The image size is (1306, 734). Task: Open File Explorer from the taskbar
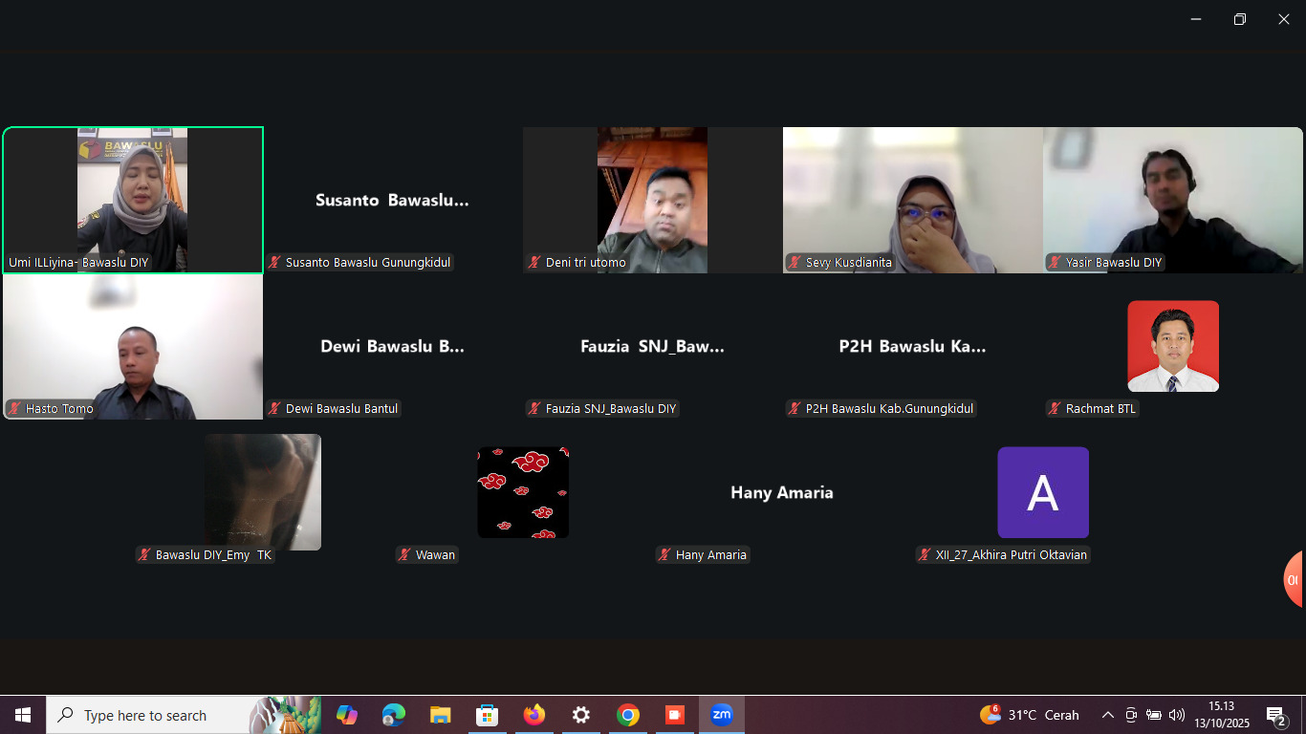coord(440,715)
